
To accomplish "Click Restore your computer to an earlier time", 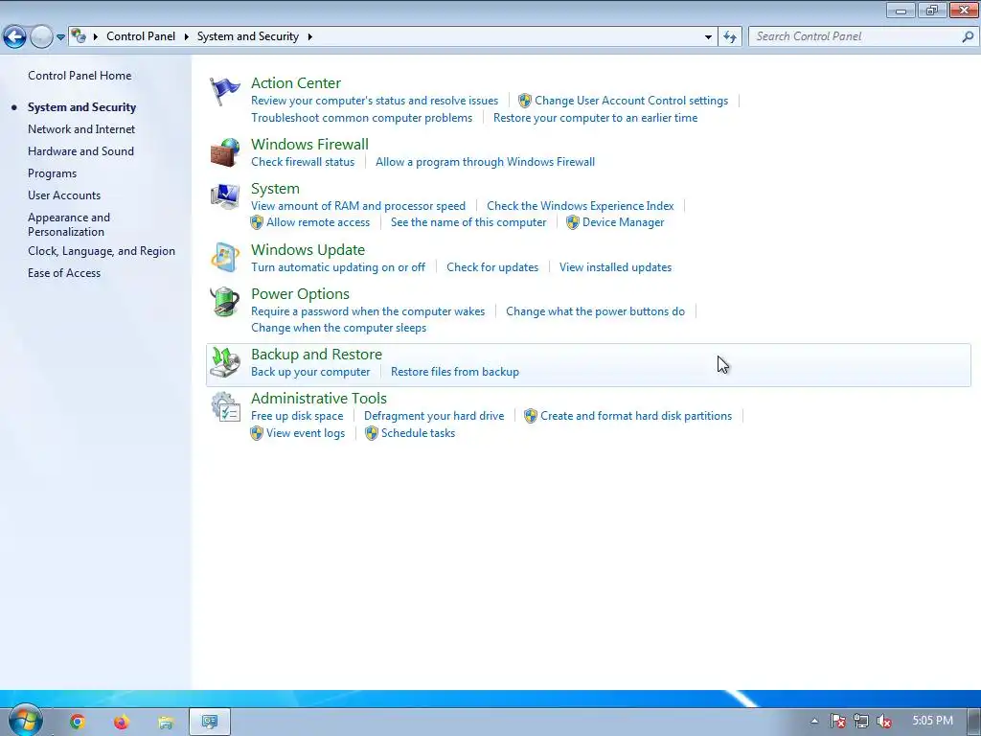I will [595, 118].
